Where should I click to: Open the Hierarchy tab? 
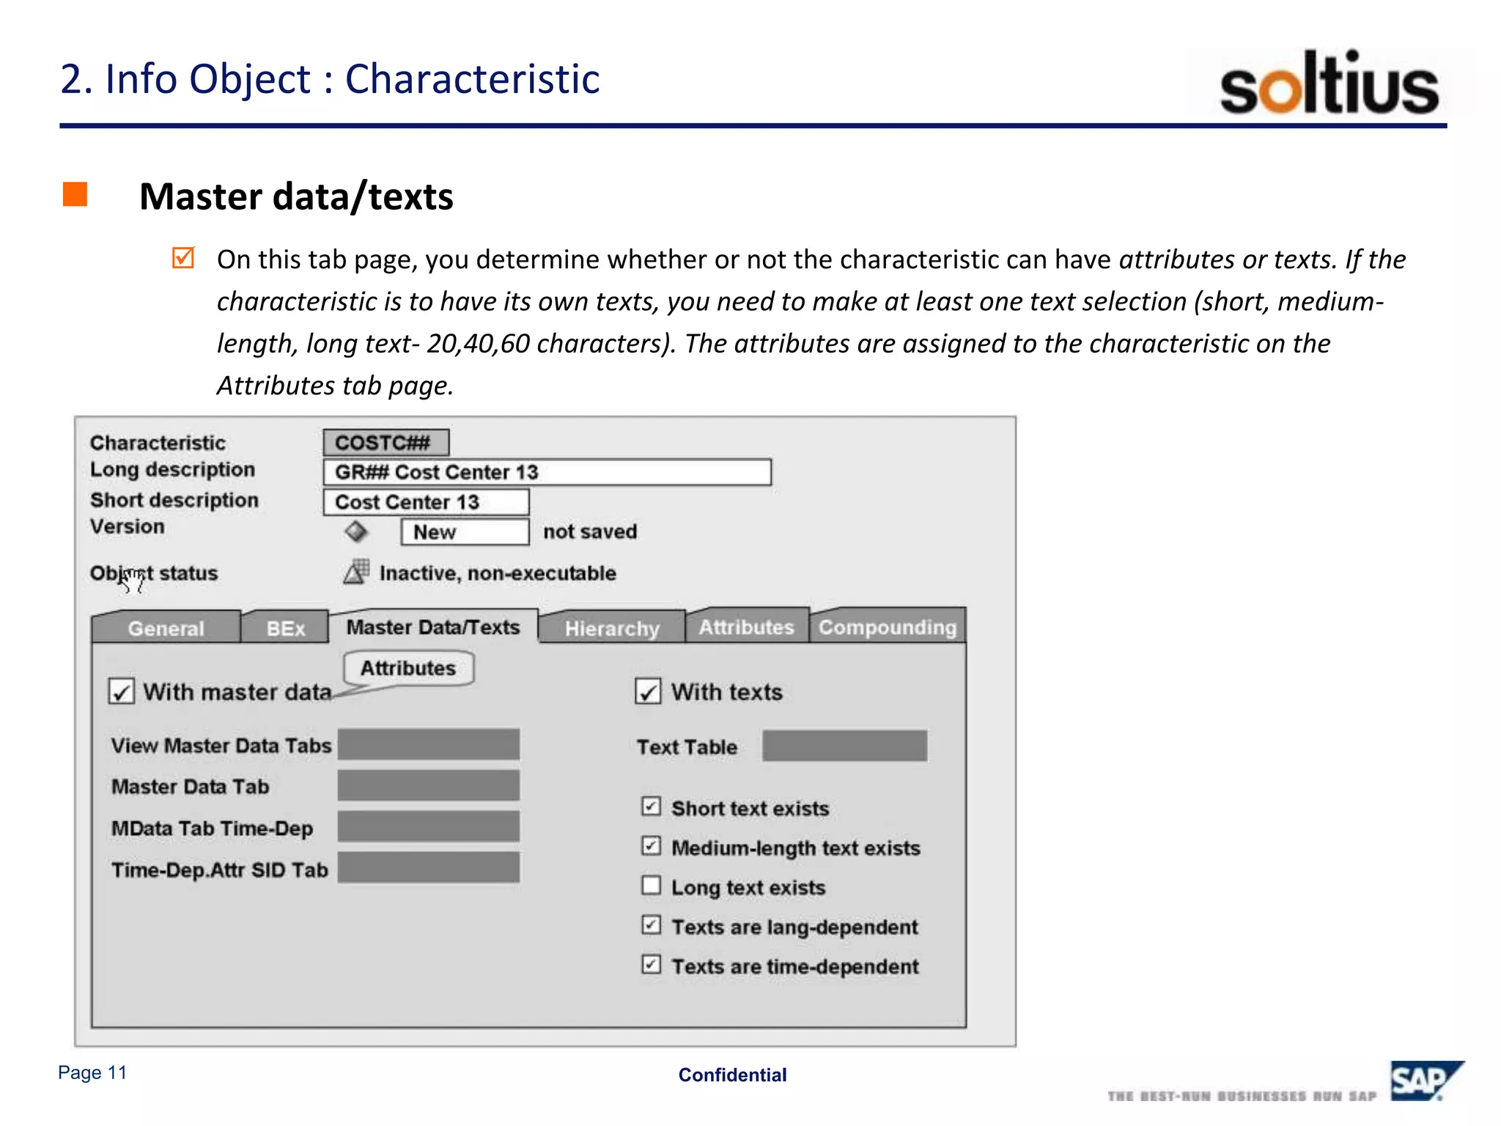612,628
